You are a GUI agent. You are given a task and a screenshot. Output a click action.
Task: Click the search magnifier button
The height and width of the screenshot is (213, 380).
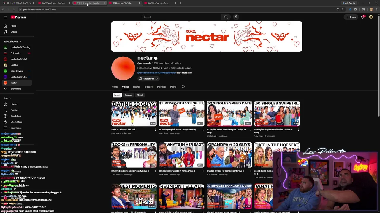226,17
